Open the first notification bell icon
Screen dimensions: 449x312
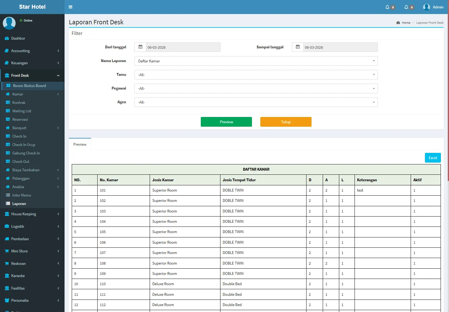(387, 7)
